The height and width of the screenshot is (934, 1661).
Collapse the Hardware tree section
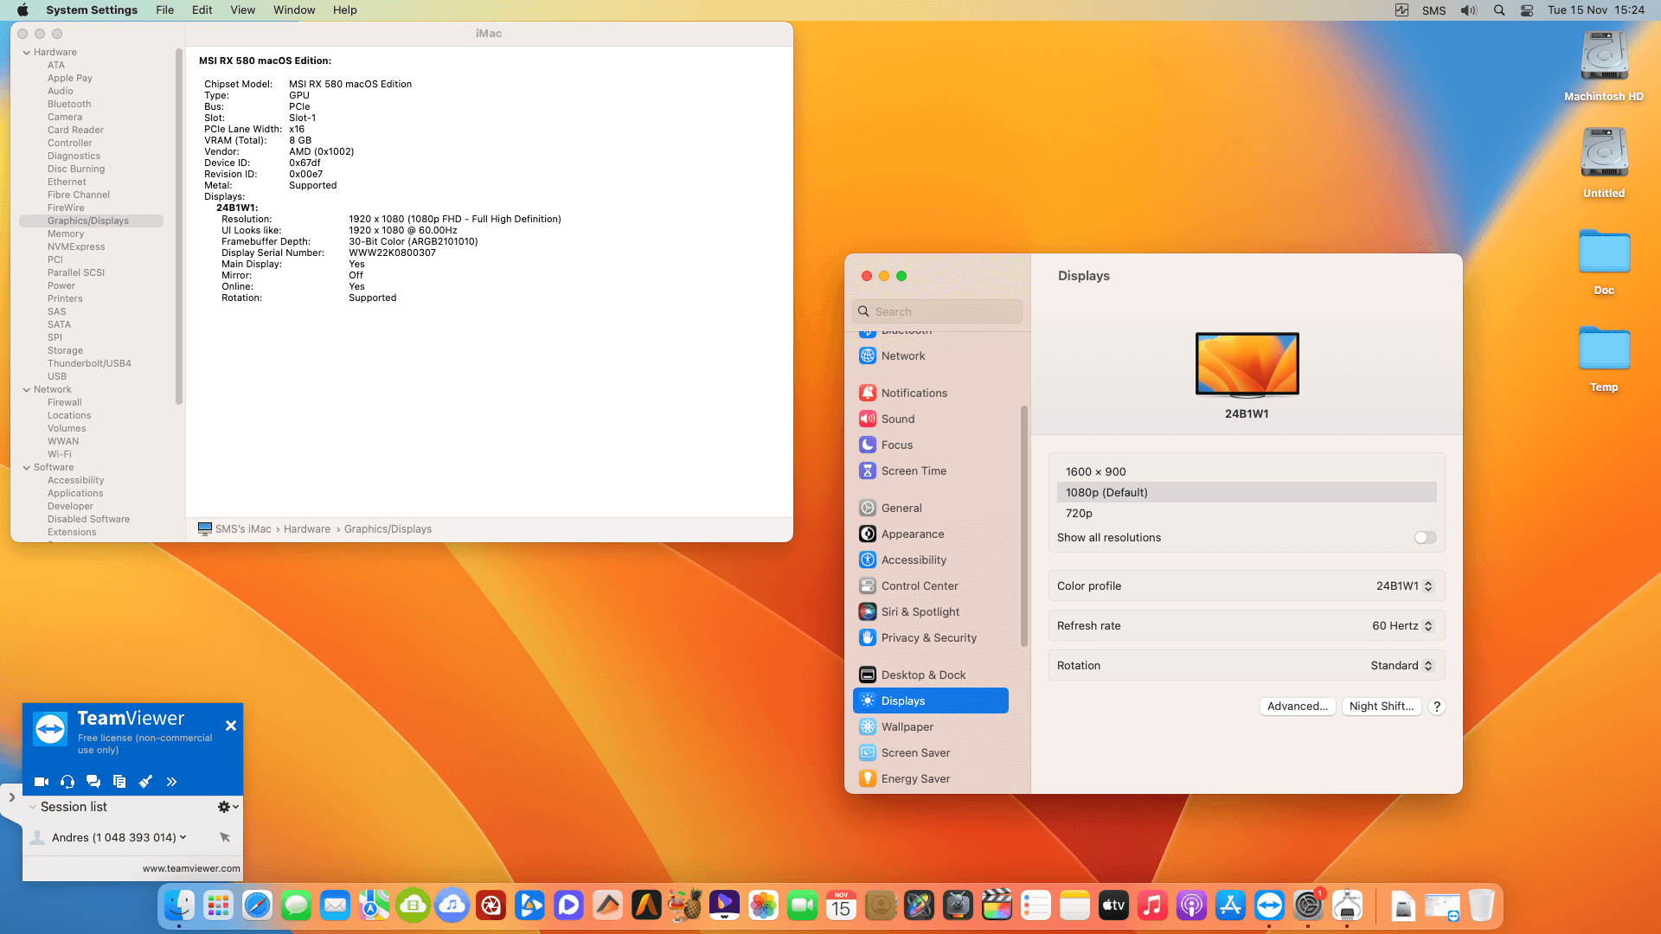pos(27,53)
